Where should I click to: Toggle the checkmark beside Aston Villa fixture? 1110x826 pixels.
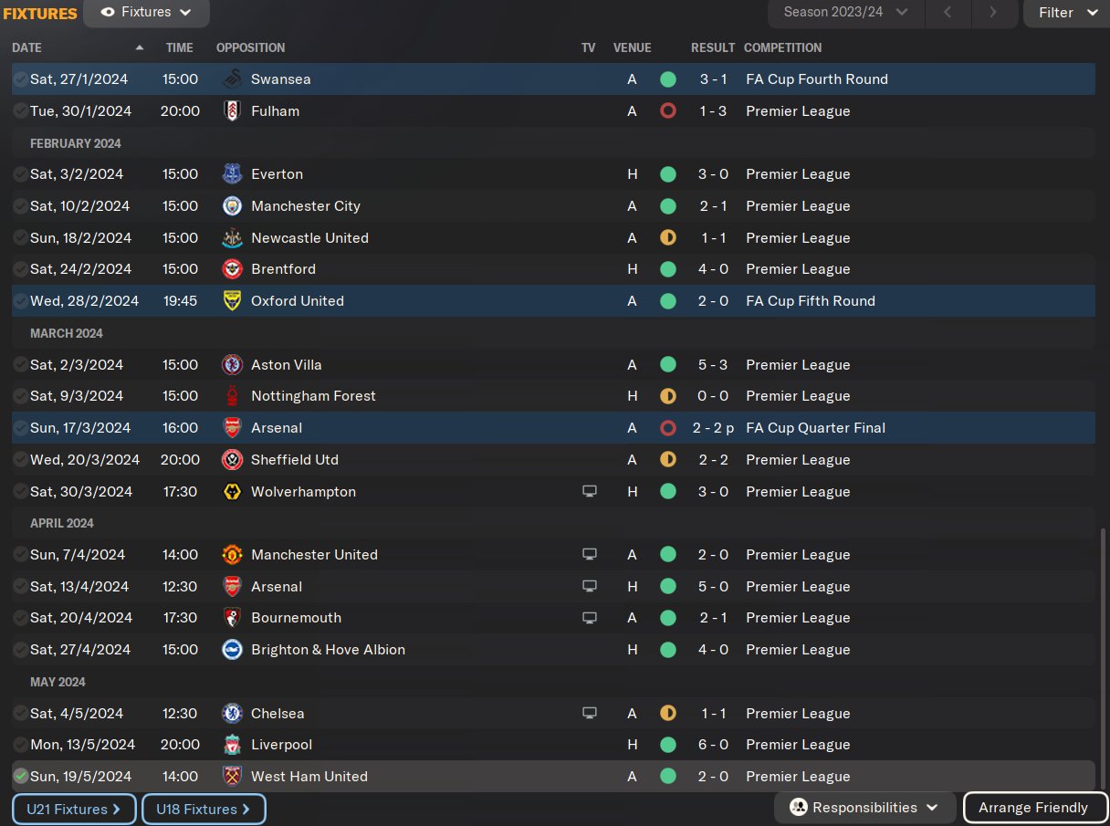pyautogui.click(x=20, y=365)
